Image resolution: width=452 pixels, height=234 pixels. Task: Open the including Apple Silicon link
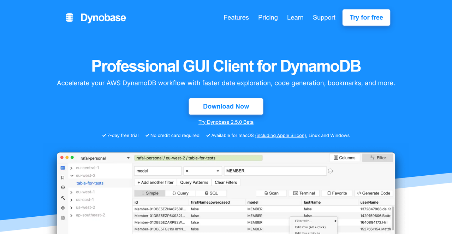click(x=281, y=135)
